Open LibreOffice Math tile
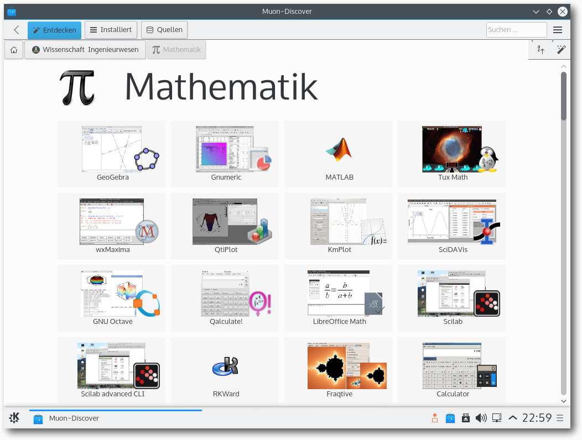 (339, 298)
